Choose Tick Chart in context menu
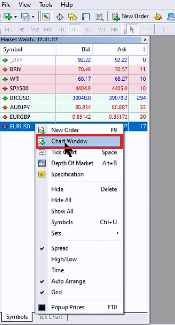 [79, 152]
